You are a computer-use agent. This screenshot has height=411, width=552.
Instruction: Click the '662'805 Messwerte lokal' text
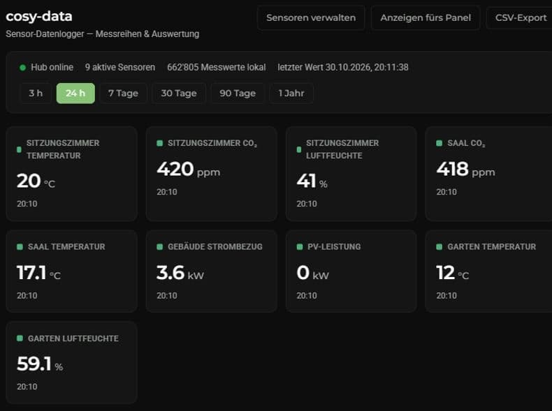coord(216,68)
